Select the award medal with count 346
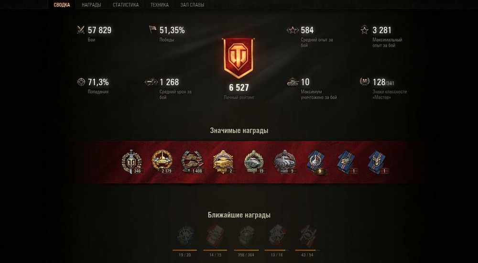 pos(131,162)
